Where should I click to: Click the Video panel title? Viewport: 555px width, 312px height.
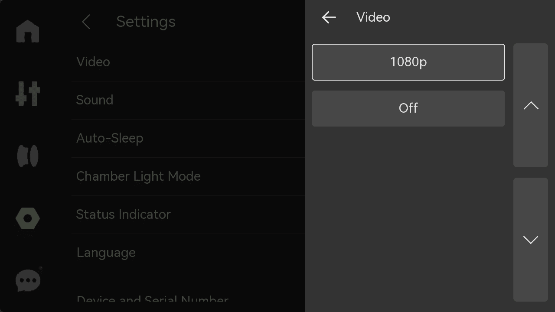[x=373, y=17]
